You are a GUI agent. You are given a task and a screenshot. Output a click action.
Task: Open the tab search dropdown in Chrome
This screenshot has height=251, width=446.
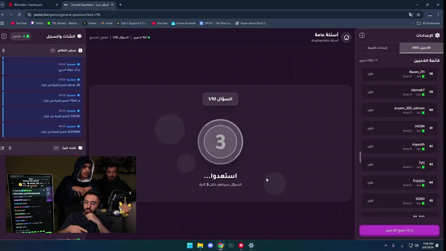pyautogui.click(x=3, y=5)
